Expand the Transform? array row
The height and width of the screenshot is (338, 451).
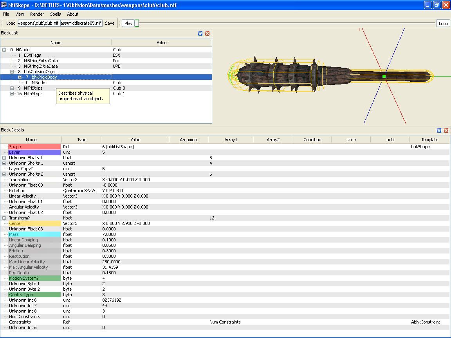[4, 218]
